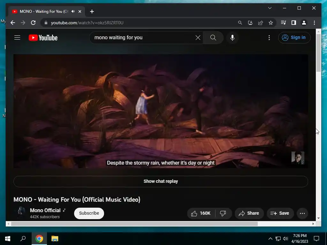Viewport: 327px width, 245px height.
Task: Open Chrome tab search chevron
Action: pos(270,8)
